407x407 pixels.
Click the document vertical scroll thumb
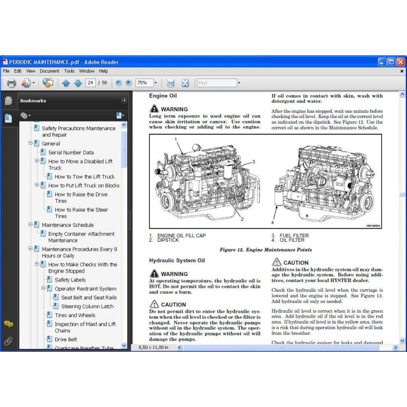pos(402,195)
